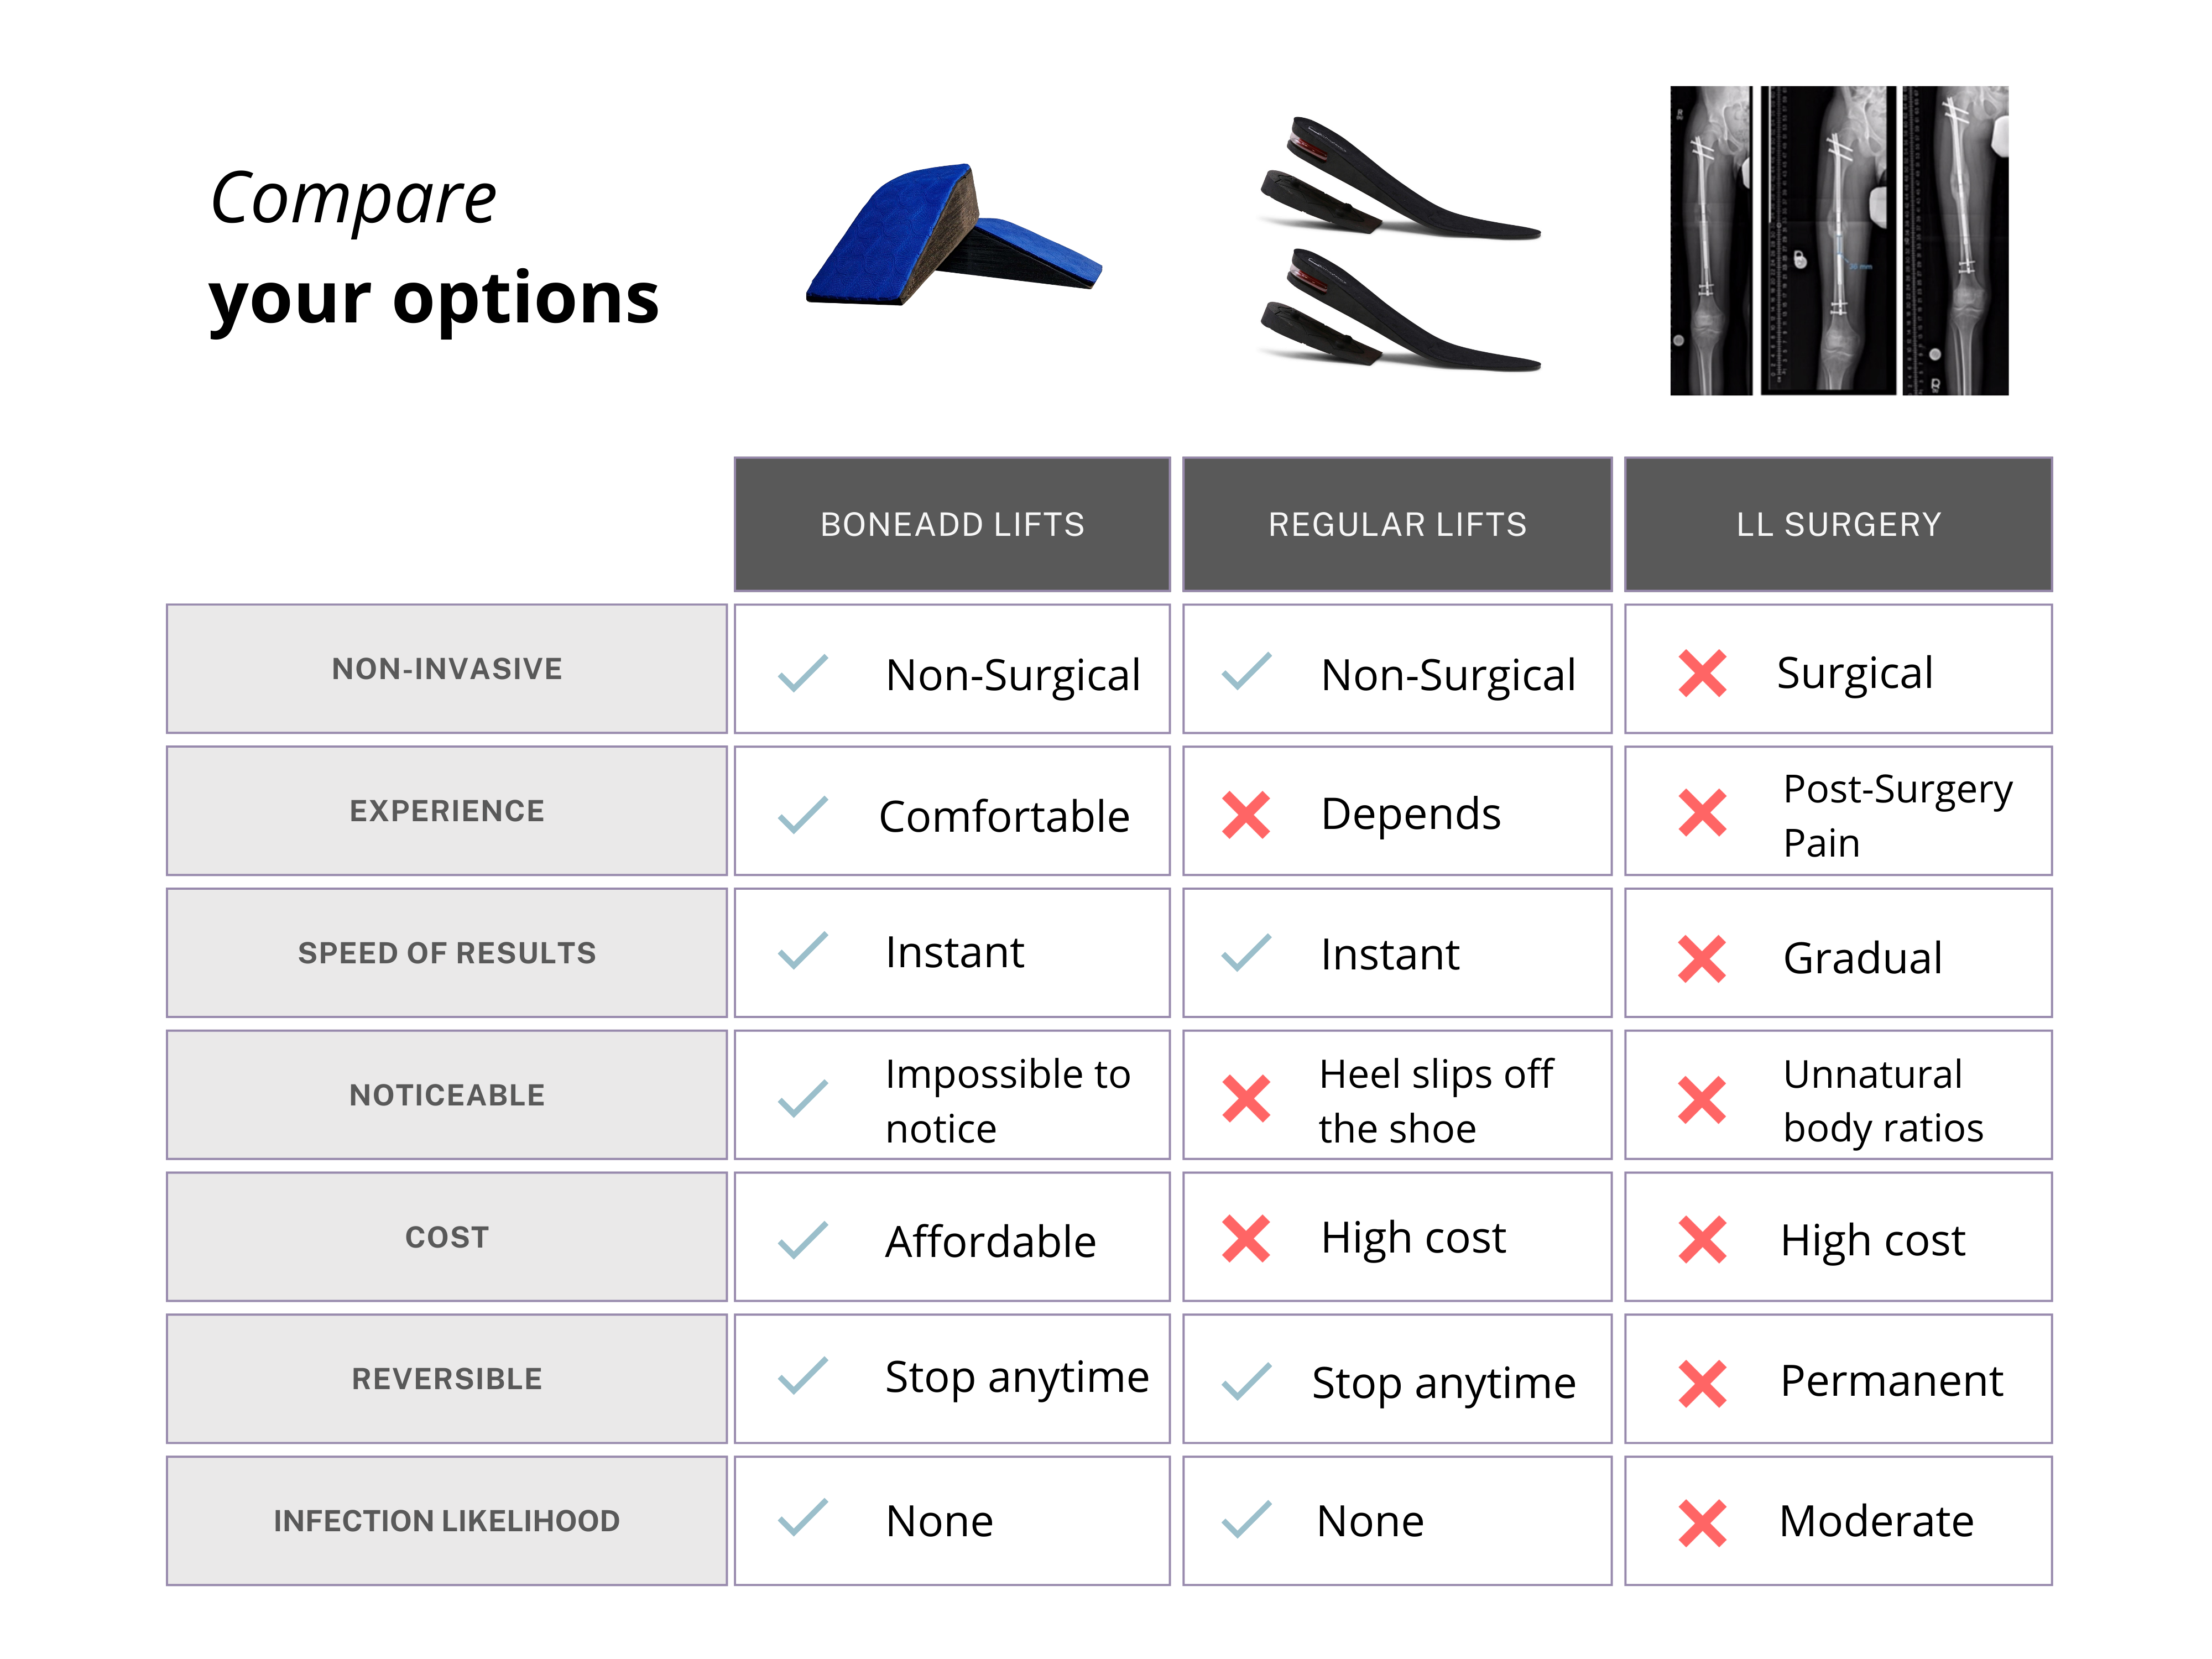Viewport: 2212px width, 1659px height.
Task: Click the red X beside Depends
Action: tap(1246, 814)
